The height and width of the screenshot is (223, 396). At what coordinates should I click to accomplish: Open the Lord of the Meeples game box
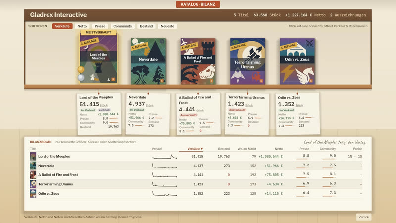[x=99, y=59]
